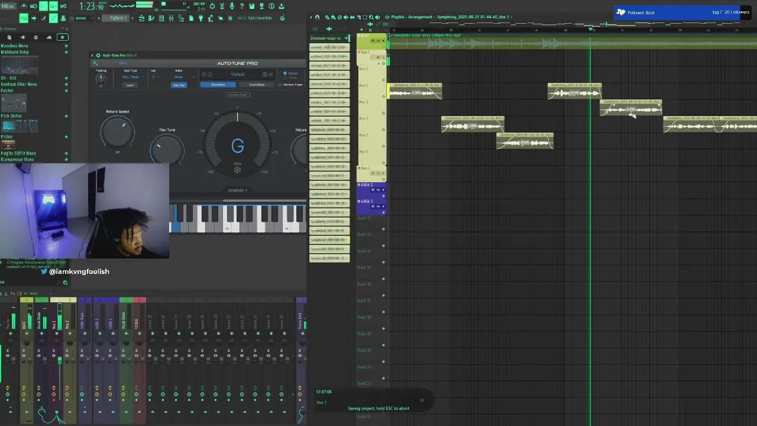
Task: Select Adlib 2 track header
Action: tap(371, 206)
